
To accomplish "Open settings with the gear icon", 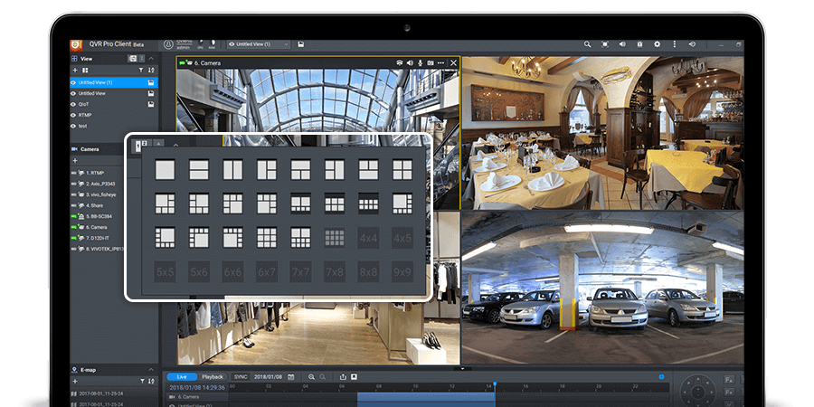I will tap(658, 43).
